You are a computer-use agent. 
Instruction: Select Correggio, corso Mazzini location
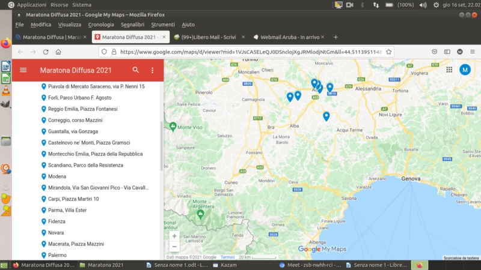tap(75, 121)
